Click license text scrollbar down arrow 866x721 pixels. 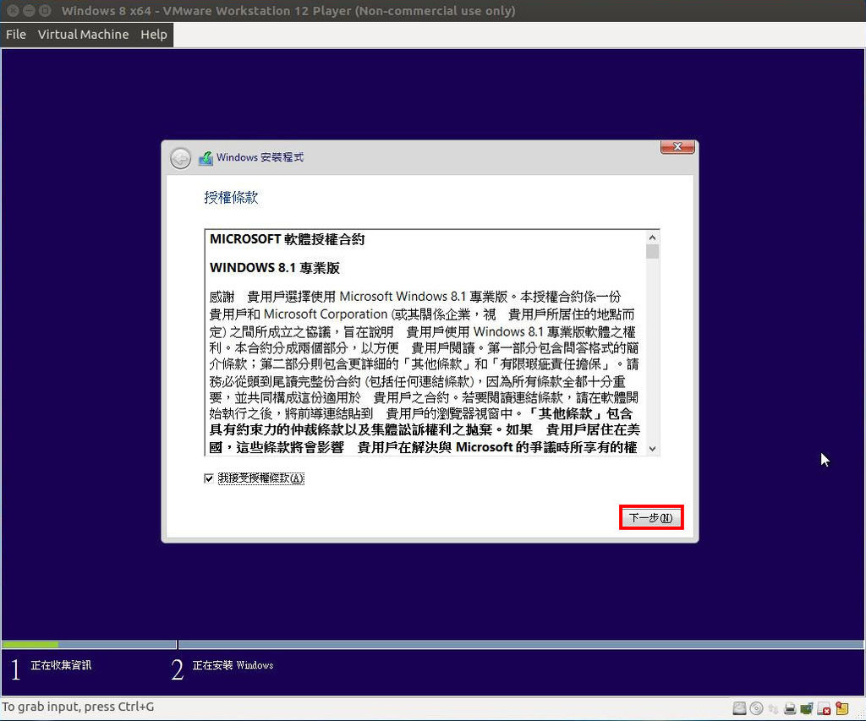(x=652, y=448)
